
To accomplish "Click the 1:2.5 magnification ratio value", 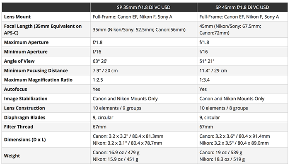I will point(98,80).
